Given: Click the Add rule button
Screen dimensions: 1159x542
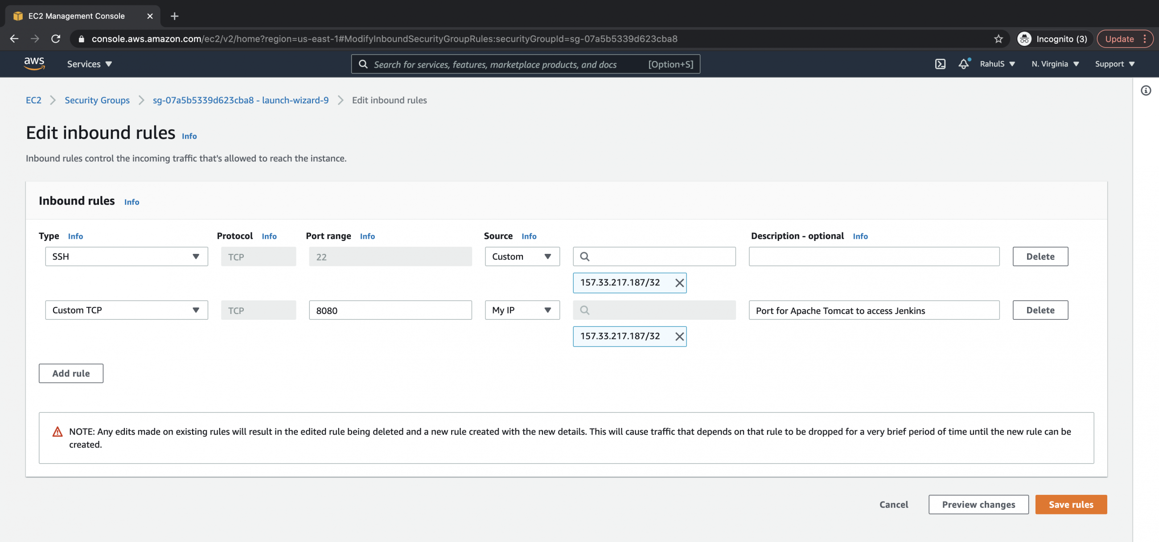Looking at the screenshot, I should coord(70,373).
